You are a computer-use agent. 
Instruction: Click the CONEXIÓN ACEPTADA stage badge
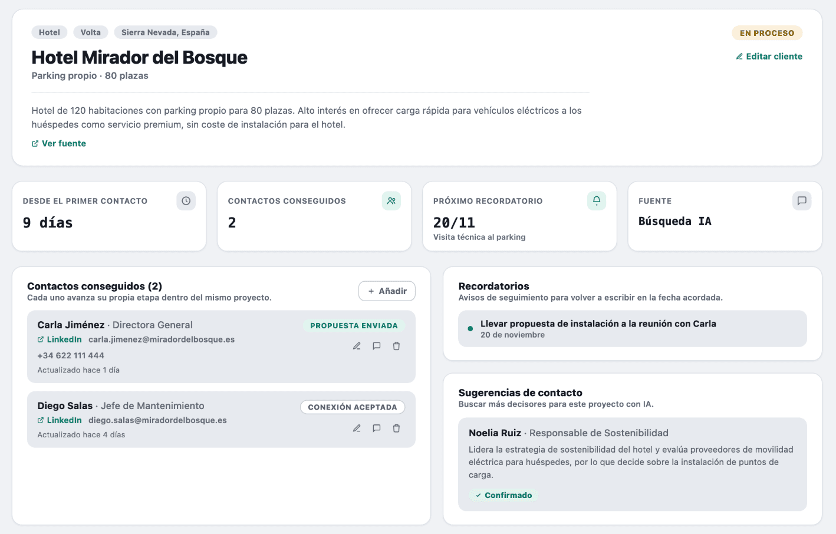click(x=353, y=407)
